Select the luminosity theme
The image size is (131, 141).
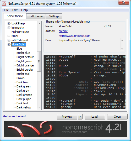pyautogui.click(x=18, y=28)
